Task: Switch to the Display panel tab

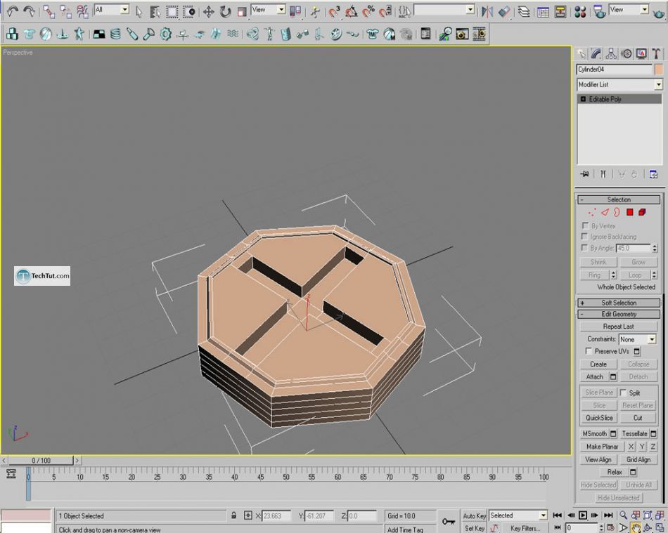Action: point(641,53)
